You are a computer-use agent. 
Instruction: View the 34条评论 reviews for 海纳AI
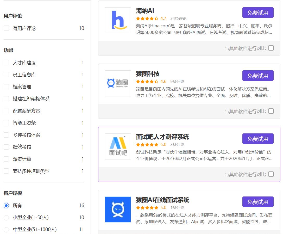pos(179,19)
